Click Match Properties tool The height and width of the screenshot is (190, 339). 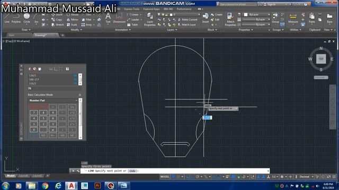(x=230, y=20)
